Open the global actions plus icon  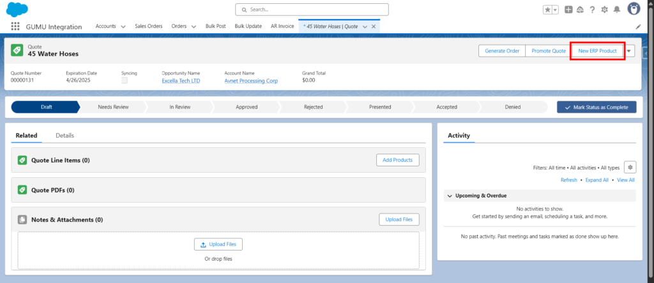568,10
